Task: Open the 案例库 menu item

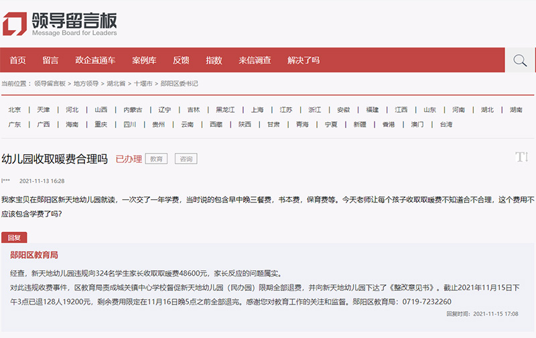Action: 144,60
